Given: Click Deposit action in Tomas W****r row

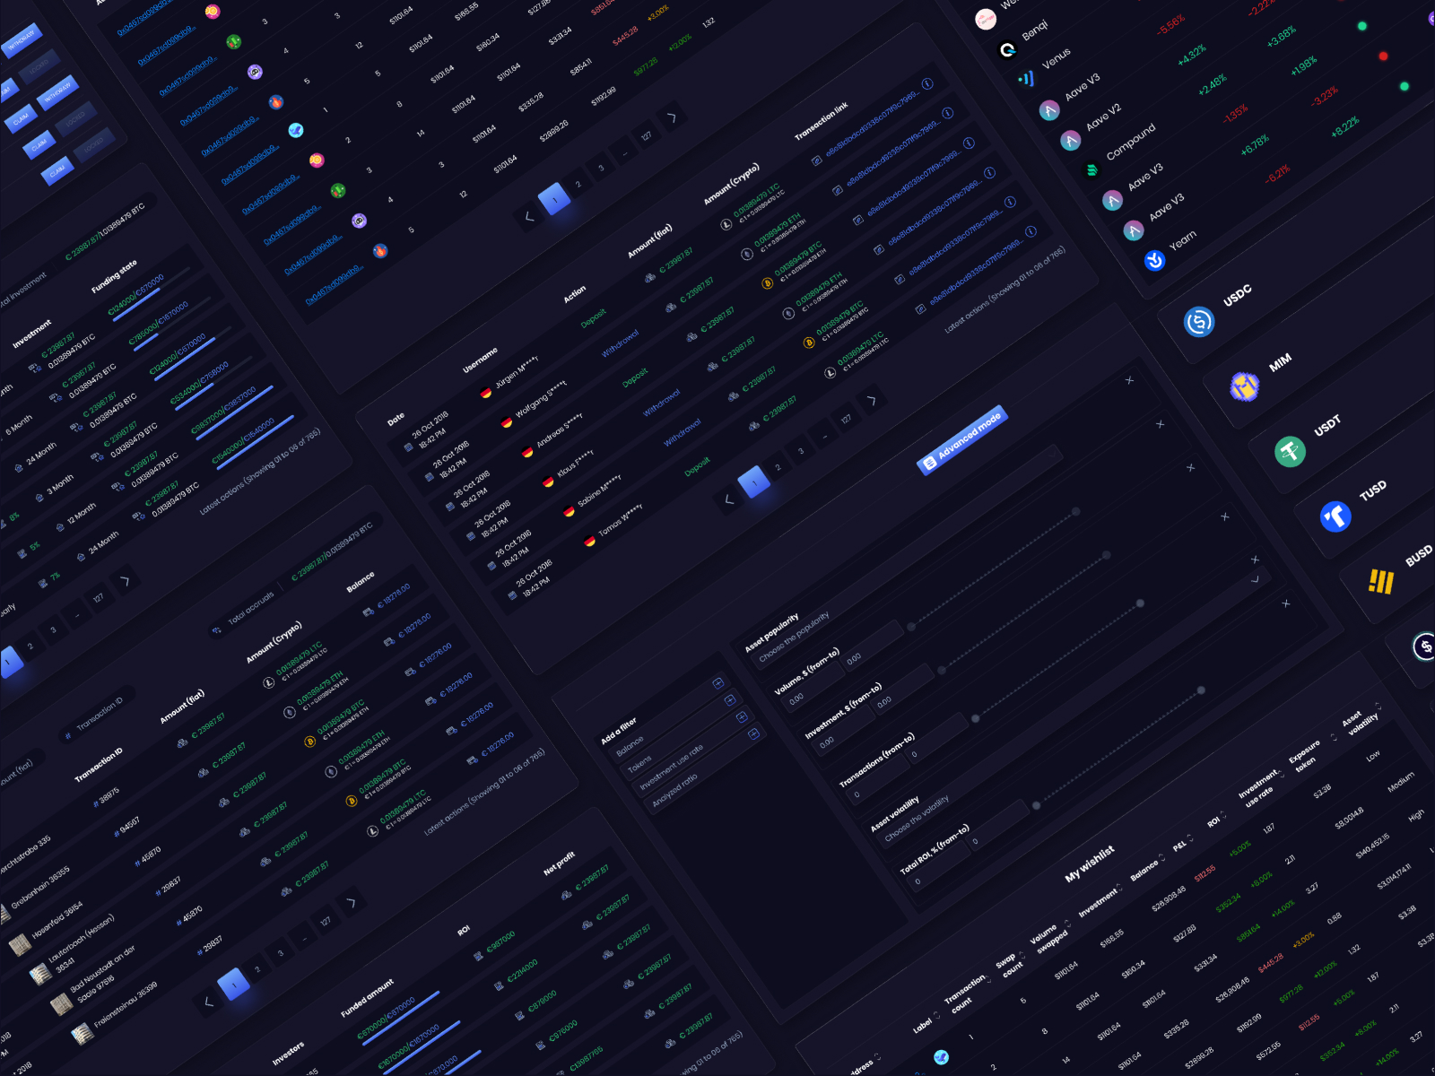Looking at the screenshot, I should coord(697,466).
